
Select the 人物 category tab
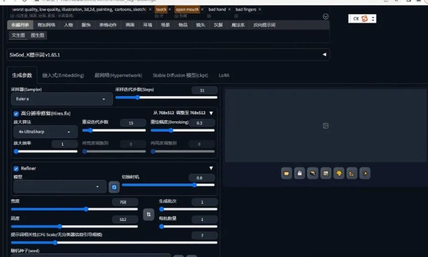coord(68,25)
